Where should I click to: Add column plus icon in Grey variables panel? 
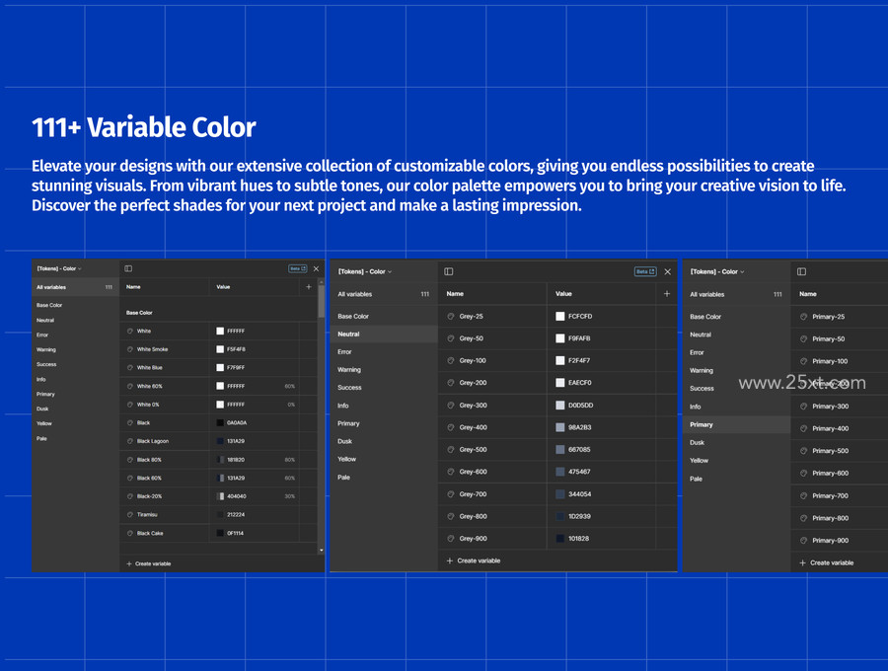click(x=667, y=294)
